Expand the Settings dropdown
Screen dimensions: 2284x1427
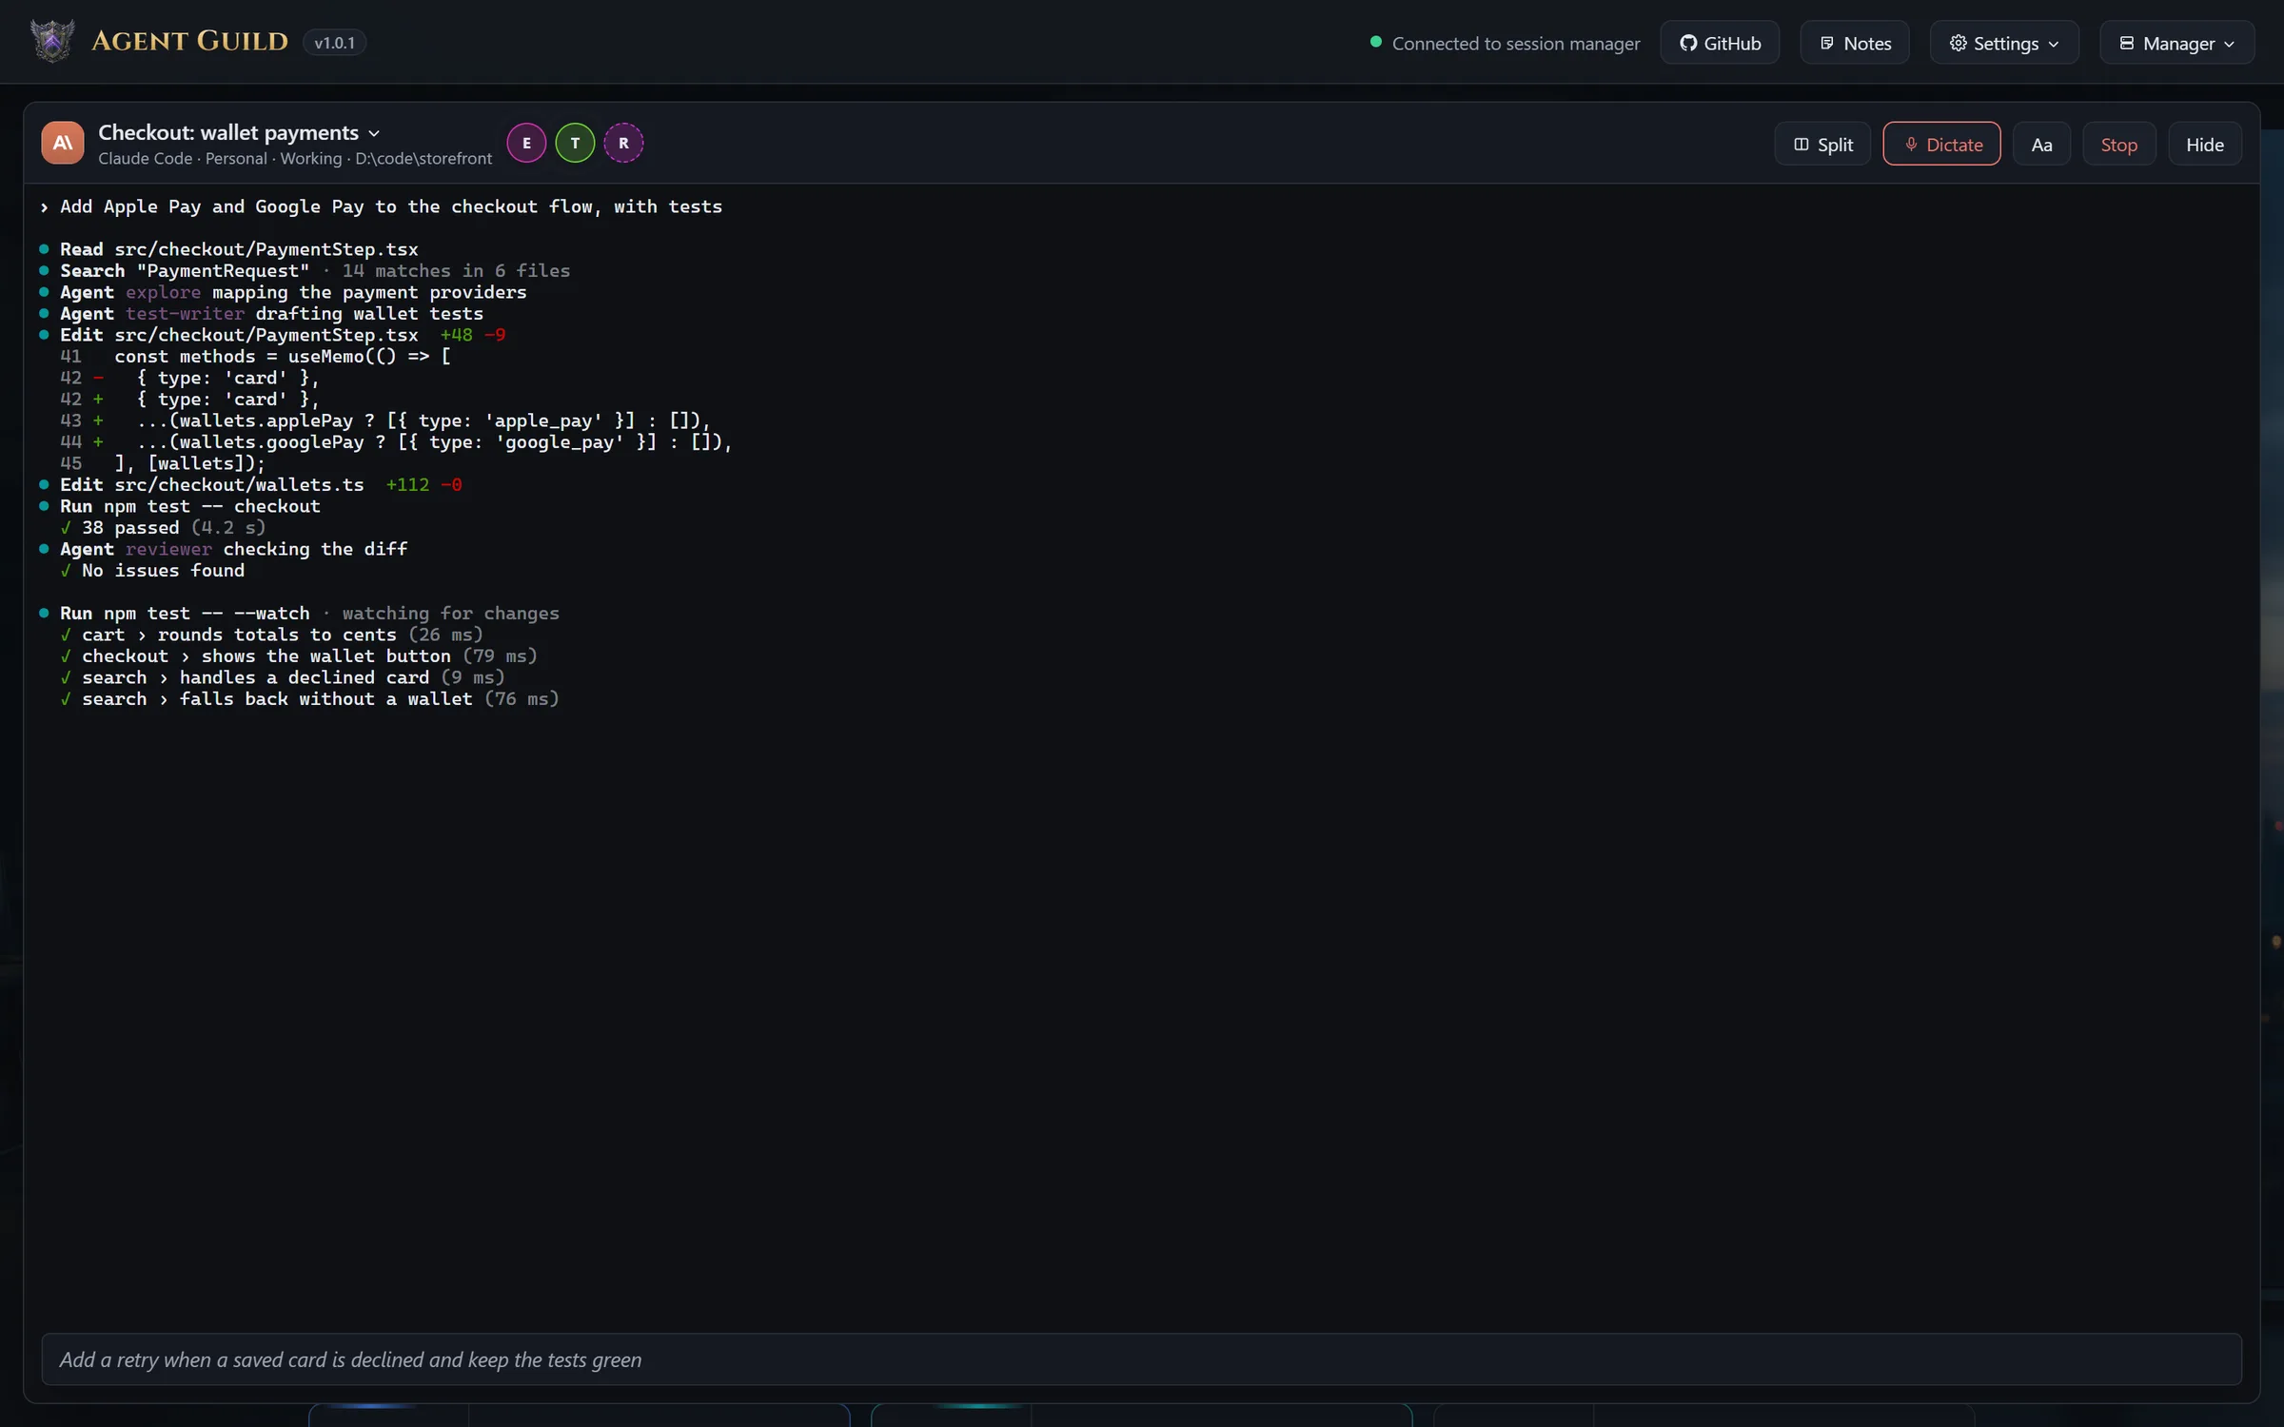[x=2004, y=43]
